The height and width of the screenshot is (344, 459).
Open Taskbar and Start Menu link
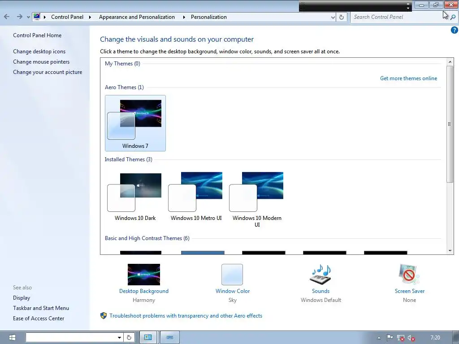click(x=41, y=308)
